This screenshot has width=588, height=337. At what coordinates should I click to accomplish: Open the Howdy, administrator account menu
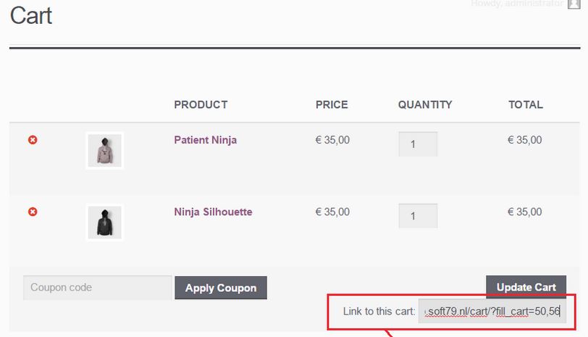(x=517, y=4)
